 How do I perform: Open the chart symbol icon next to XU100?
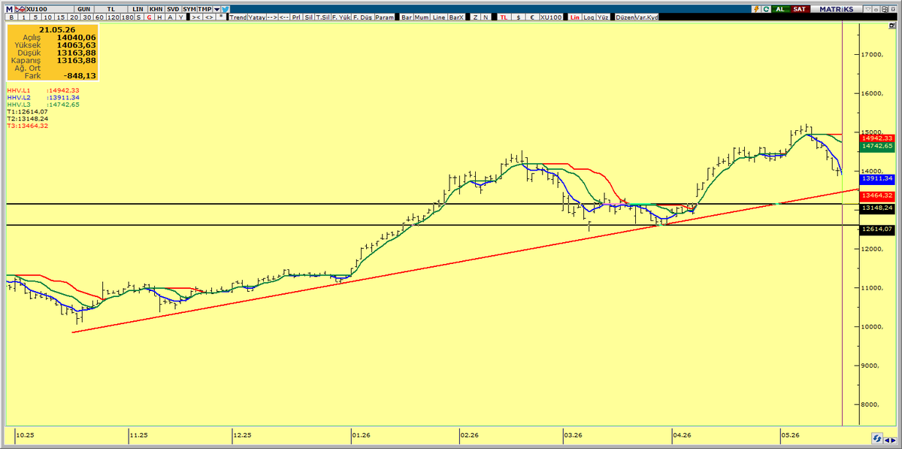20,9
